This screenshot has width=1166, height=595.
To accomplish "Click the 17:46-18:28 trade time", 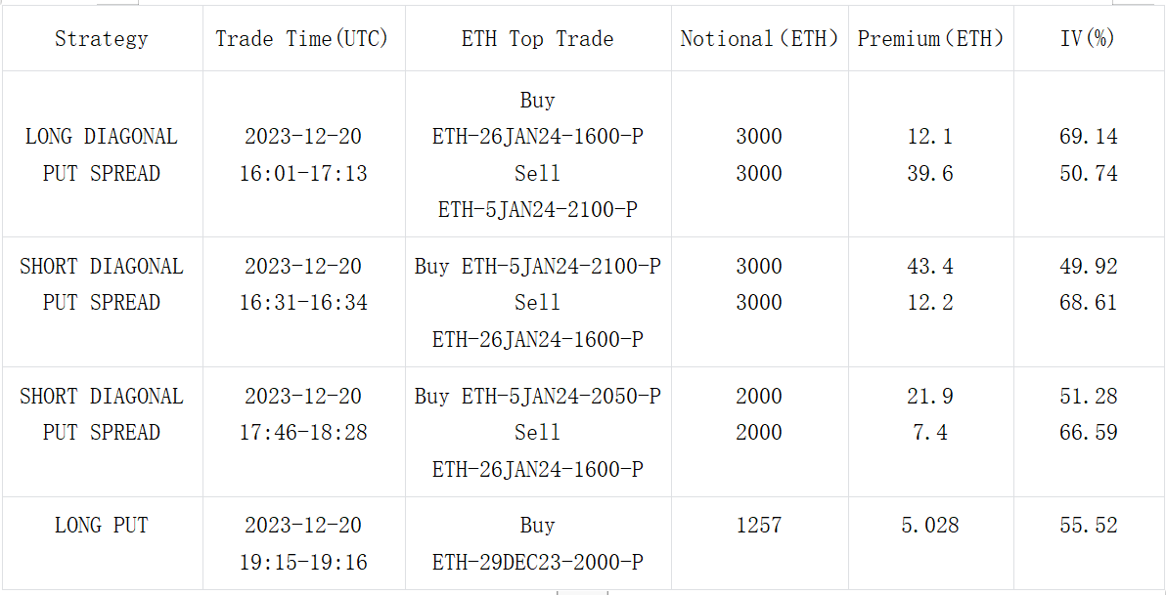I will tap(303, 432).
